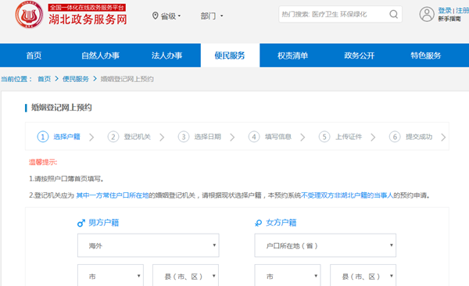Switch to the 权责清单 tab
This screenshot has height=286, width=469.
pyautogui.click(x=292, y=55)
